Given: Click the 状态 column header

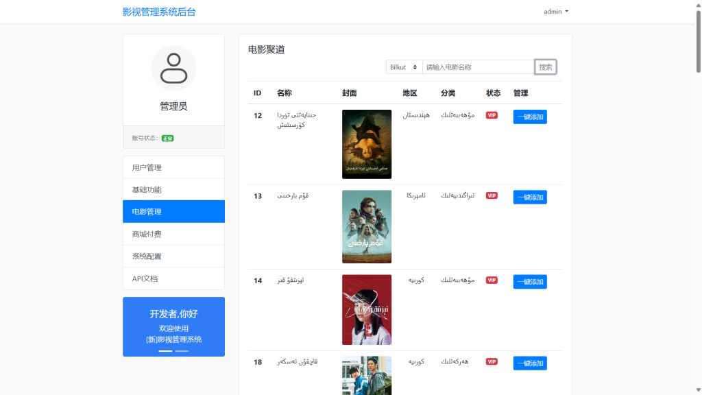Looking at the screenshot, I should click(494, 93).
